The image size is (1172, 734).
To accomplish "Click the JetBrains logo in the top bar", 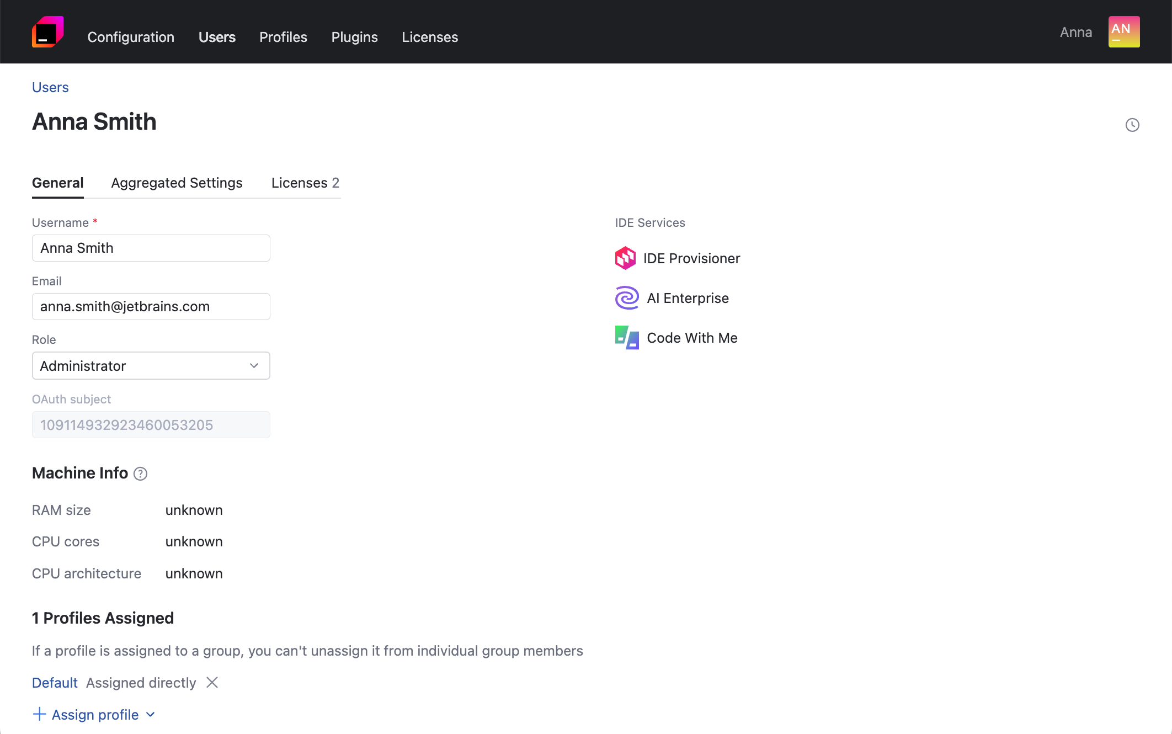I will click(x=49, y=31).
